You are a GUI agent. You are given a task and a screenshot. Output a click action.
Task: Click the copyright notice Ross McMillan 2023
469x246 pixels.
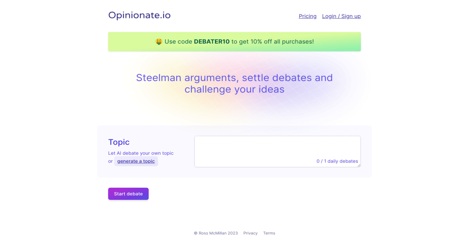[216, 233]
